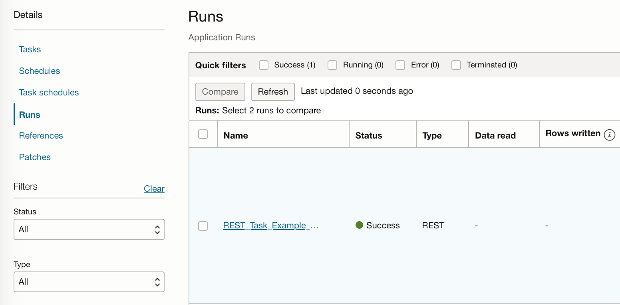Check the Terminated quick filter
The width and height of the screenshot is (620, 305).
point(456,65)
